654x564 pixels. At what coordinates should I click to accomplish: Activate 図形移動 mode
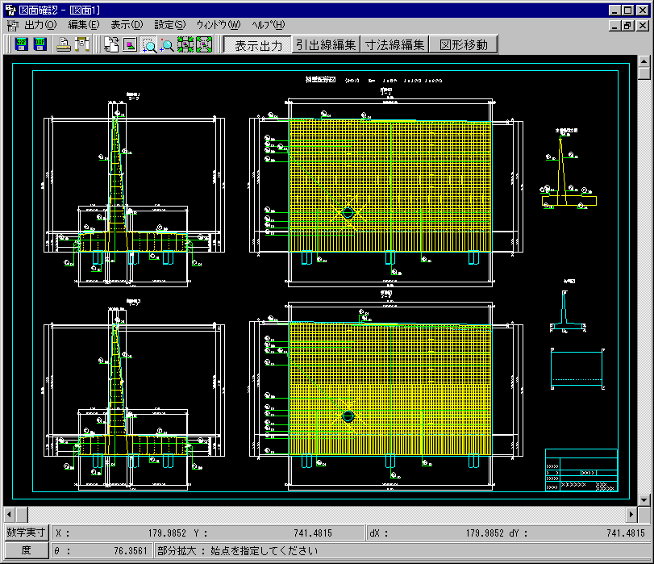463,44
